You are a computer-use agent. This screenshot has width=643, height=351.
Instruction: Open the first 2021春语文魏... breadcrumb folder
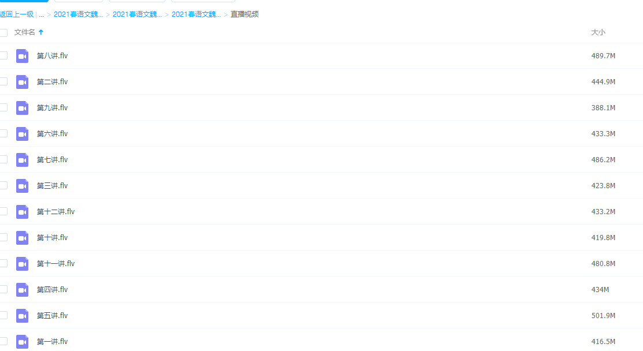coord(78,14)
